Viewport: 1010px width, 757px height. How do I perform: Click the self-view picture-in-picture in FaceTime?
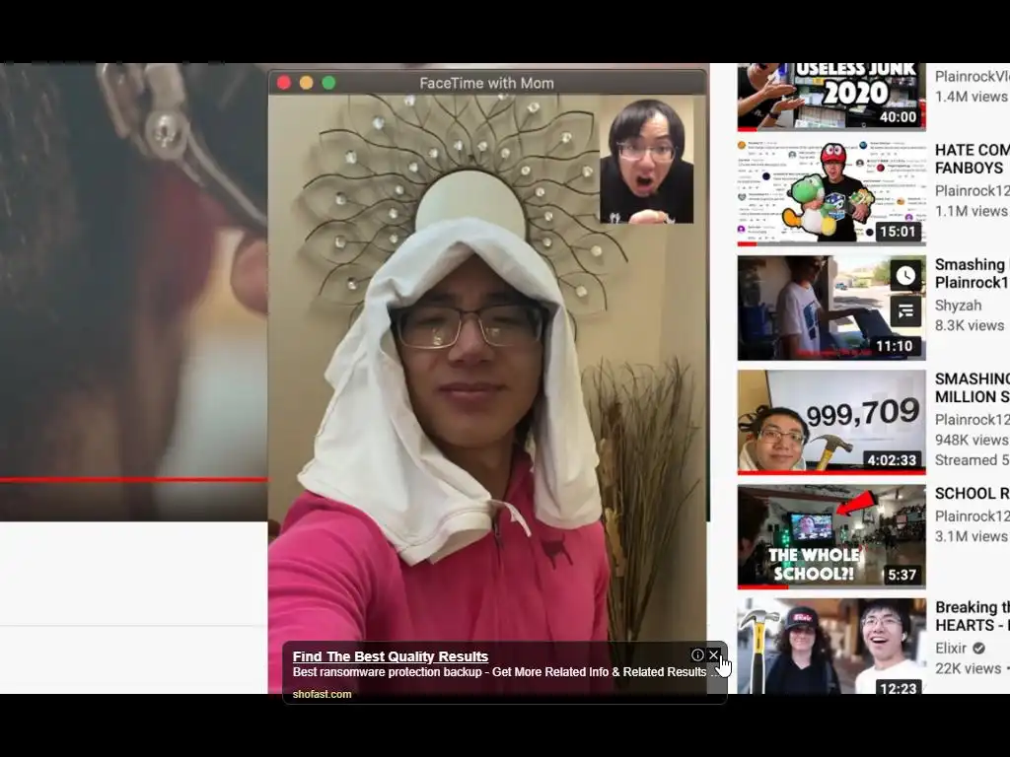pyautogui.click(x=647, y=159)
